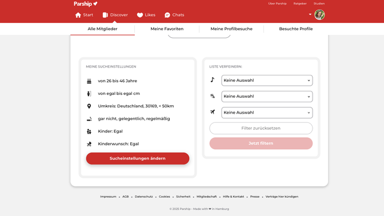The image size is (384, 216).
Task: Click 'von 26 bis 46 Jahre' text
Action: coord(118,81)
